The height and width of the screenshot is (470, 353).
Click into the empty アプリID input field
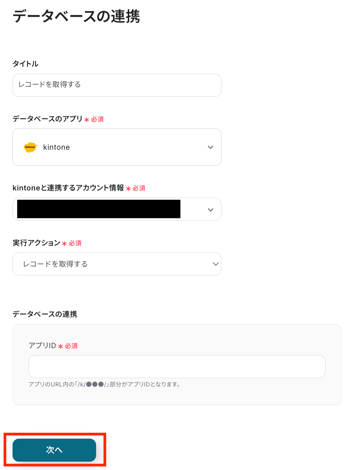click(x=177, y=367)
